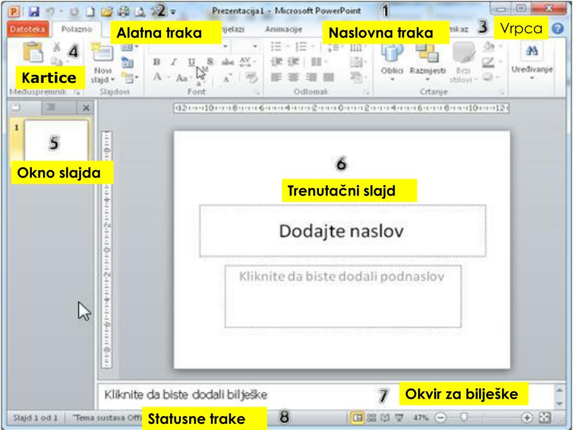This screenshot has height=430, width=573.
Task: Select the Polazno ribbon tab
Action: [x=76, y=29]
